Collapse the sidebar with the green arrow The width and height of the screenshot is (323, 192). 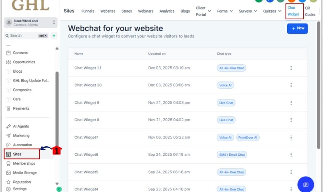pyautogui.click(x=59, y=189)
